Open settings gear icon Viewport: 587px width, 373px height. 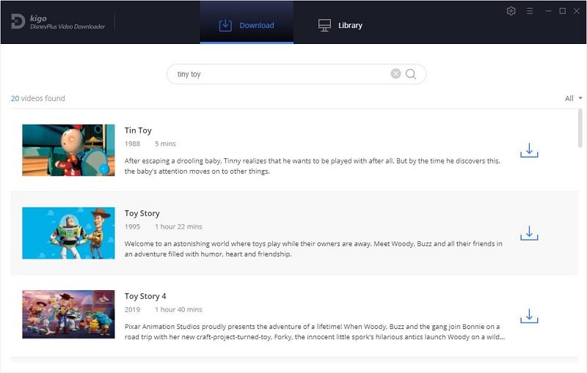tap(511, 11)
